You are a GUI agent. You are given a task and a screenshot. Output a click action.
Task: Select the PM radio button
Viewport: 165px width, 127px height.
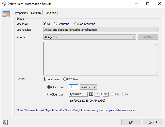click(x=123, y=94)
